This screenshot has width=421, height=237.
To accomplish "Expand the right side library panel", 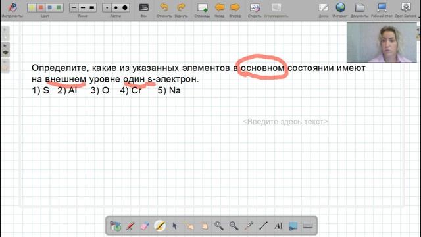I will coord(418,33).
